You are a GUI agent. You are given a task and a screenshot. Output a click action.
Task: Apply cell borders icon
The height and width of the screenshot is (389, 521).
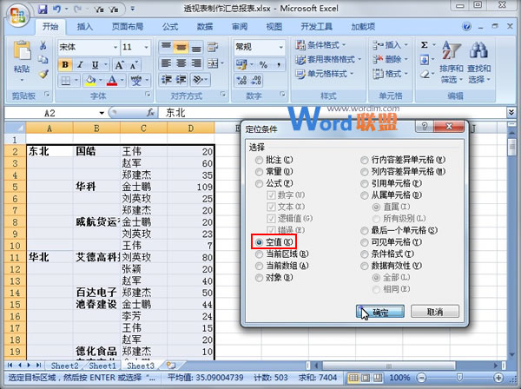[x=66, y=81]
